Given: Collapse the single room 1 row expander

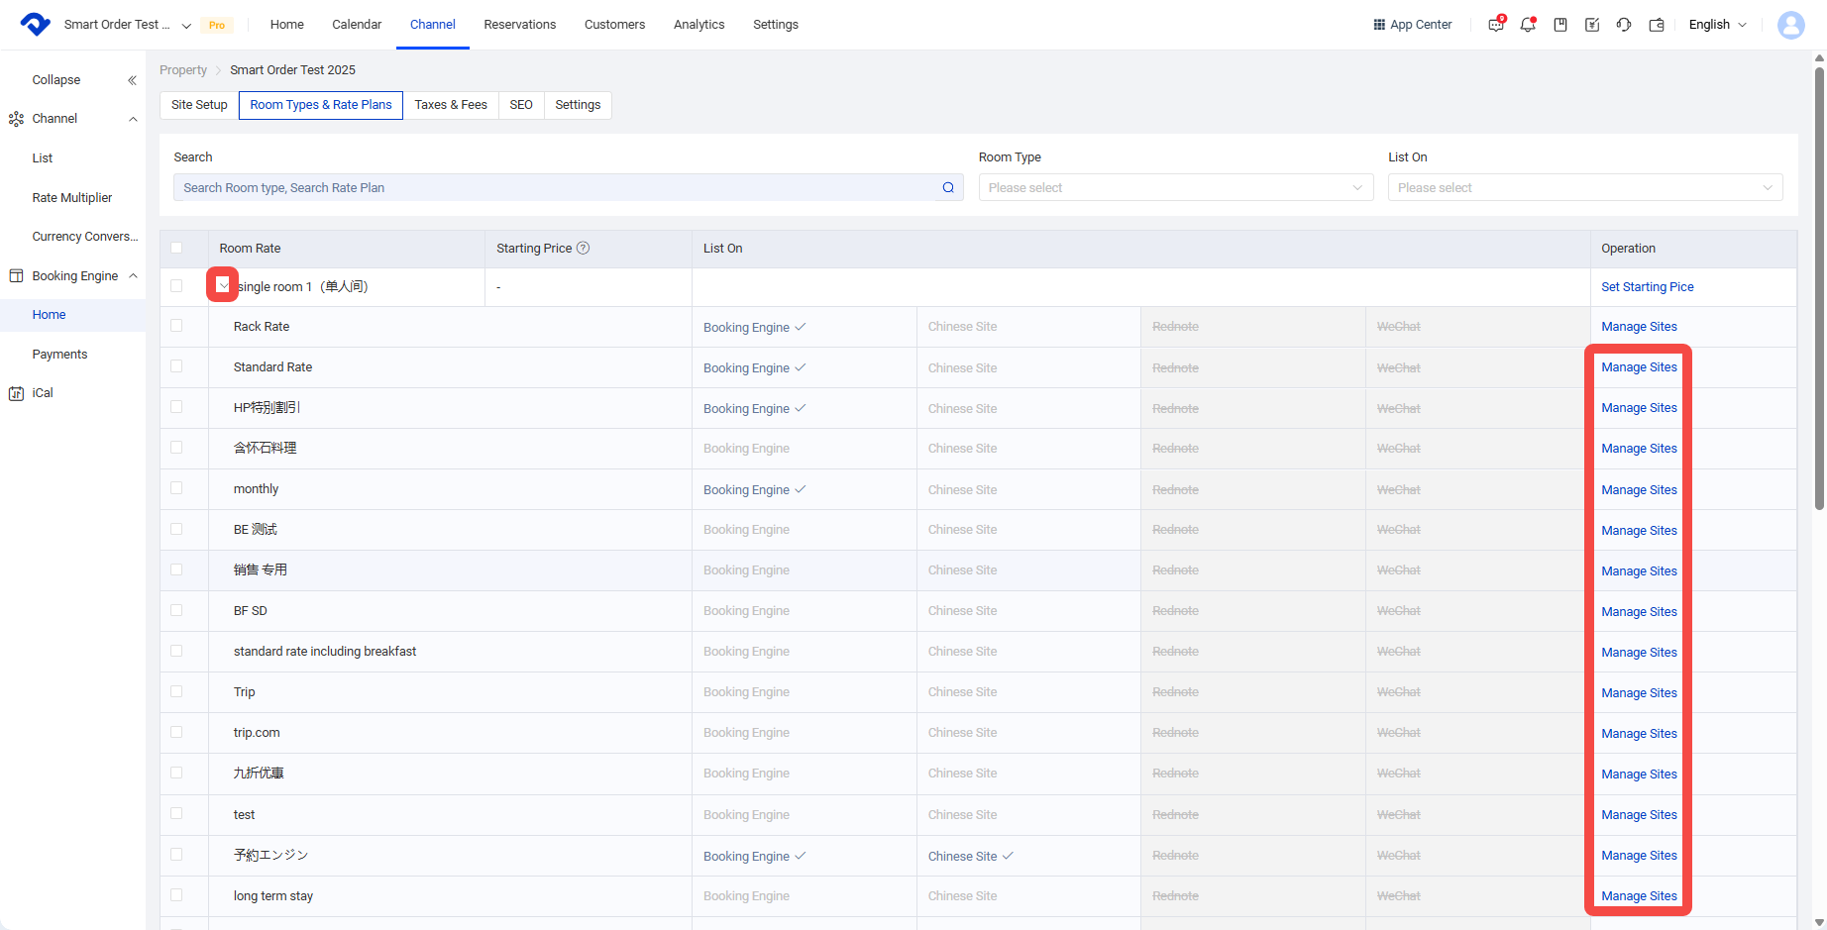Looking at the screenshot, I should click(223, 285).
